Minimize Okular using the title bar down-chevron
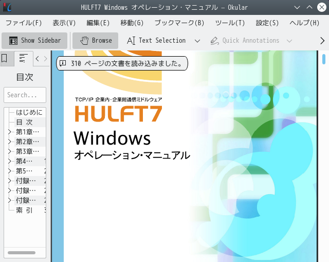329x262 pixels. [297, 8]
